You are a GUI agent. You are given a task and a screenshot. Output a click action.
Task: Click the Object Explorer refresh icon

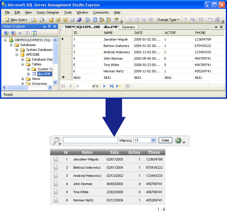(x=34, y=33)
